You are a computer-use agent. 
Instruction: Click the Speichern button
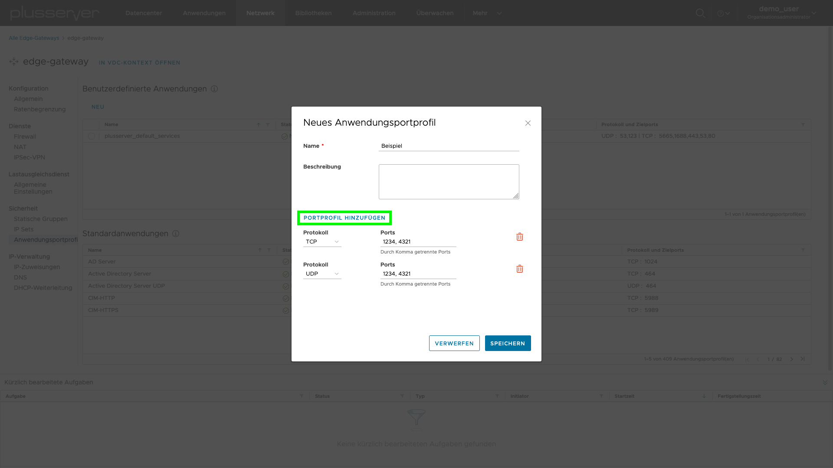508,343
